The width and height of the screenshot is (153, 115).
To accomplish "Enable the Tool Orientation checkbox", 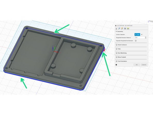I will coord(117,61).
